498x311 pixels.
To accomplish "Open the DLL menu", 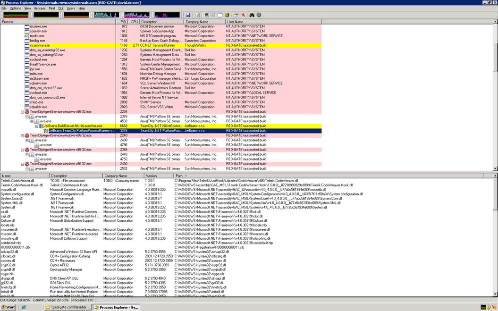I will pos(61,8).
